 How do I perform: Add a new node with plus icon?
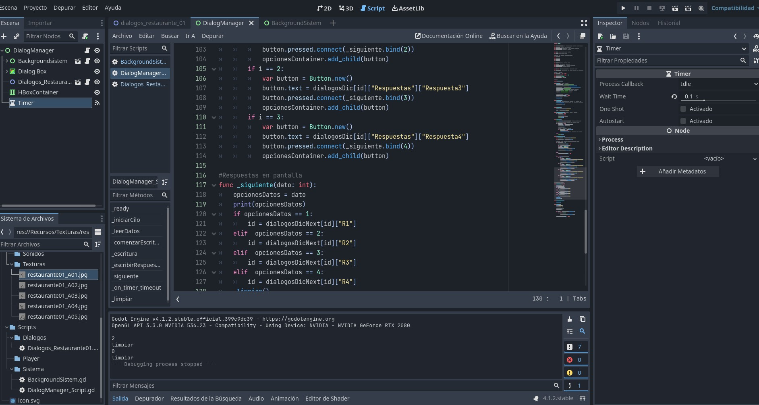[4, 36]
